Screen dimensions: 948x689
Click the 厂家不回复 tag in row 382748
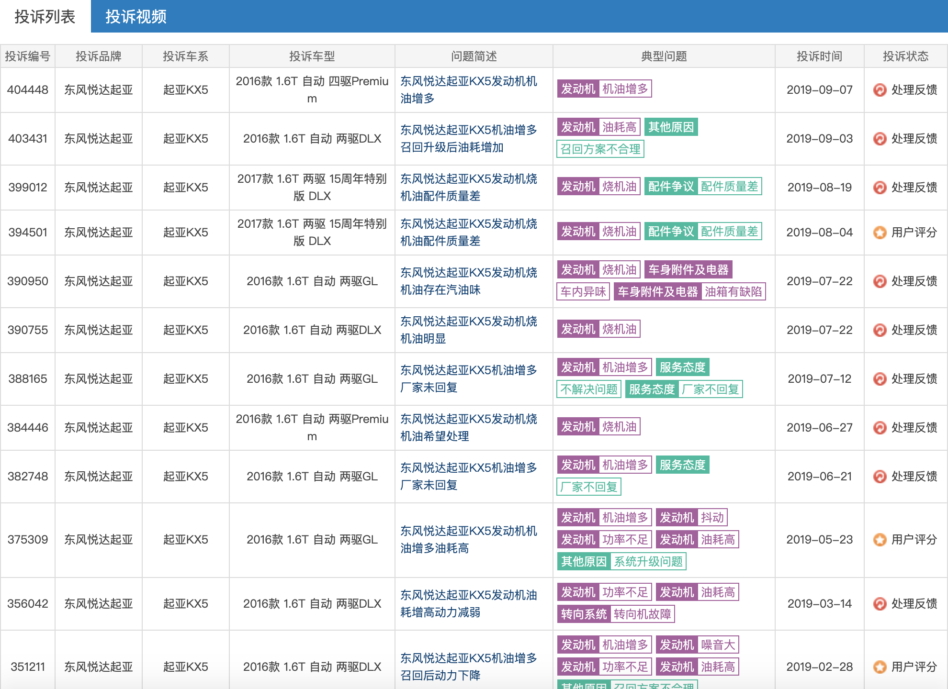click(x=589, y=487)
